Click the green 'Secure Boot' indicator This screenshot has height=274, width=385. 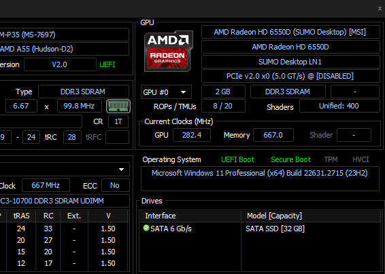pos(290,159)
